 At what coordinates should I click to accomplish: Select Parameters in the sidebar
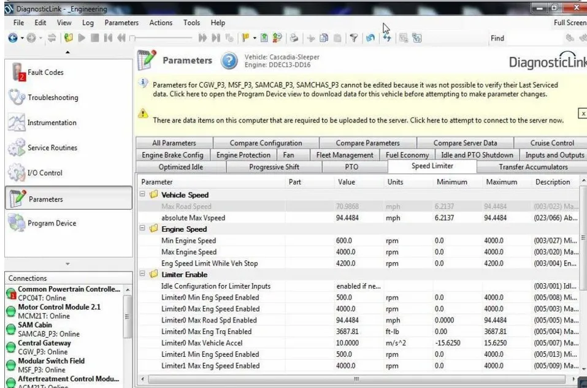click(69, 198)
